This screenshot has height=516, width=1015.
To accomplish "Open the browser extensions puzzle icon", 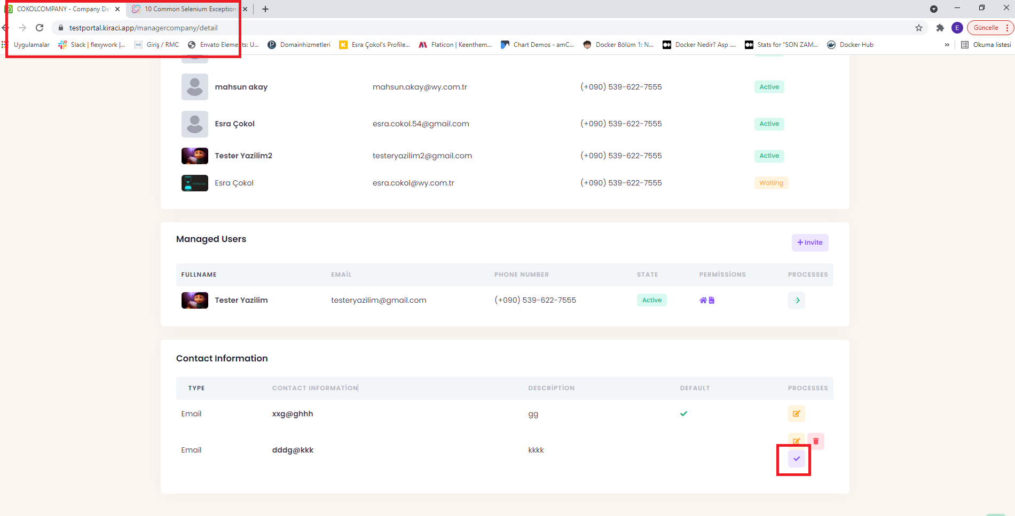I will (x=940, y=28).
